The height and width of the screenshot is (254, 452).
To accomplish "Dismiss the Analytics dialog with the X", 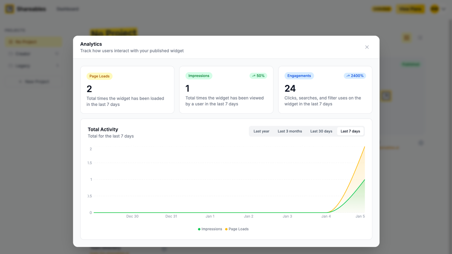I will click(x=367, y=47).
